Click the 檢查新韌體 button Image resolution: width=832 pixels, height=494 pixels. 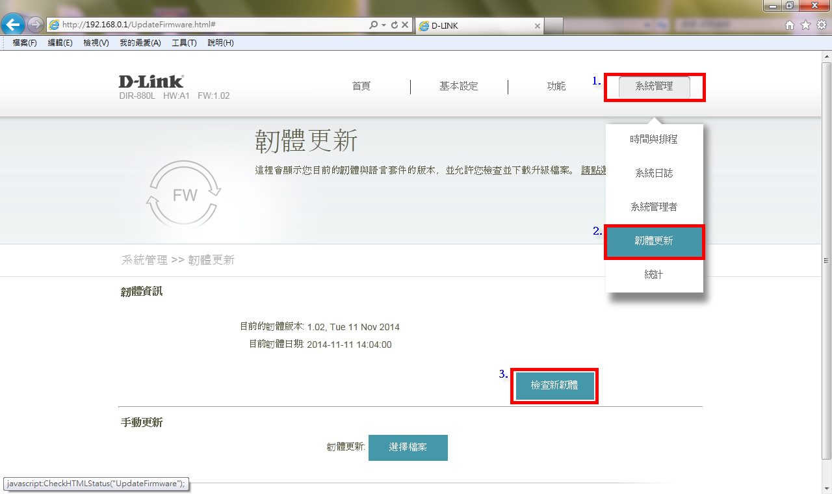[554, 386]
